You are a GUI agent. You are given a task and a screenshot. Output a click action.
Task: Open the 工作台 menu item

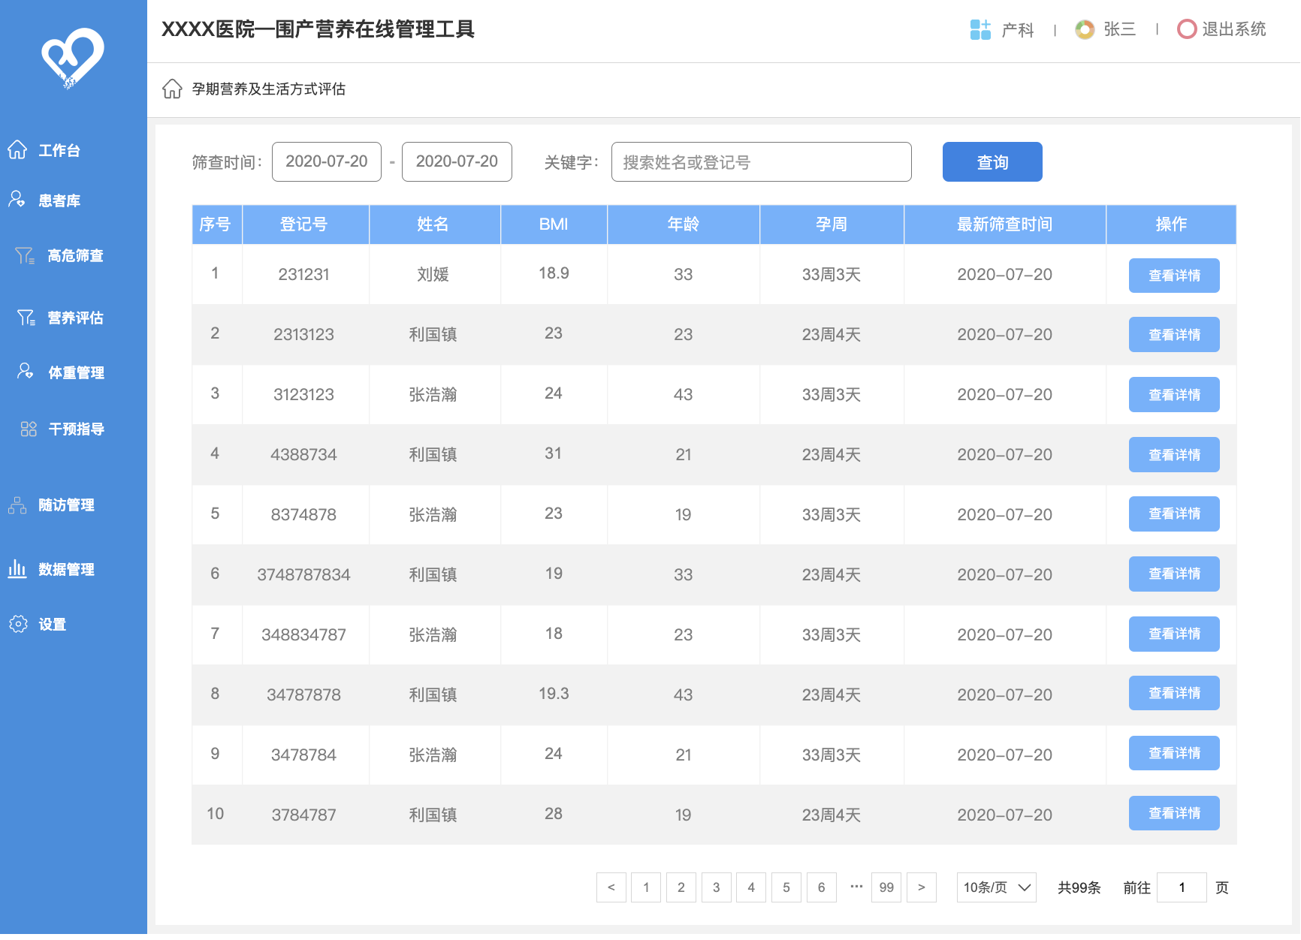tap(59, 151)
